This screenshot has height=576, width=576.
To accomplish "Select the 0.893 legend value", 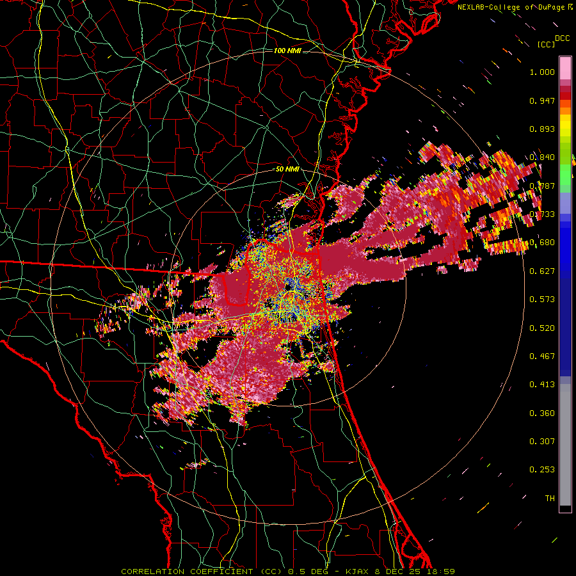I will [x=542, y=129].
